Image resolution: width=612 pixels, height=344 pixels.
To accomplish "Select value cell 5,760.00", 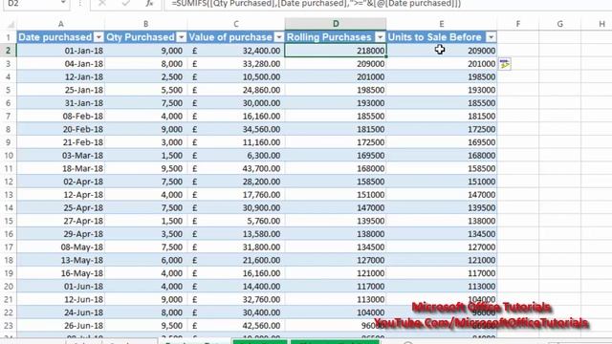I will tap(236, 221).
